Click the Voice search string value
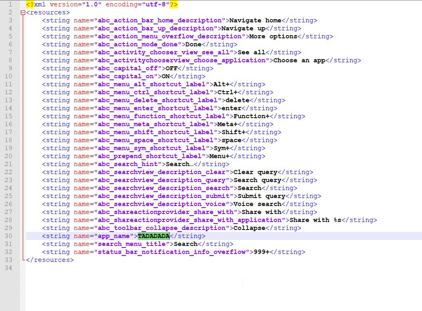Screen dimensions: 422x311 (x=257, y=204)
